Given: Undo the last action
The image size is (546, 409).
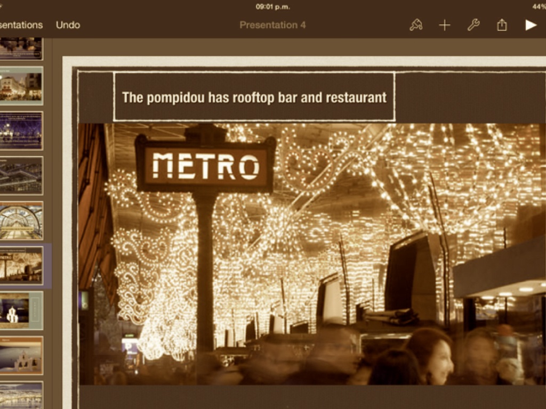Looking at the screenshot, I should (68, 25).
